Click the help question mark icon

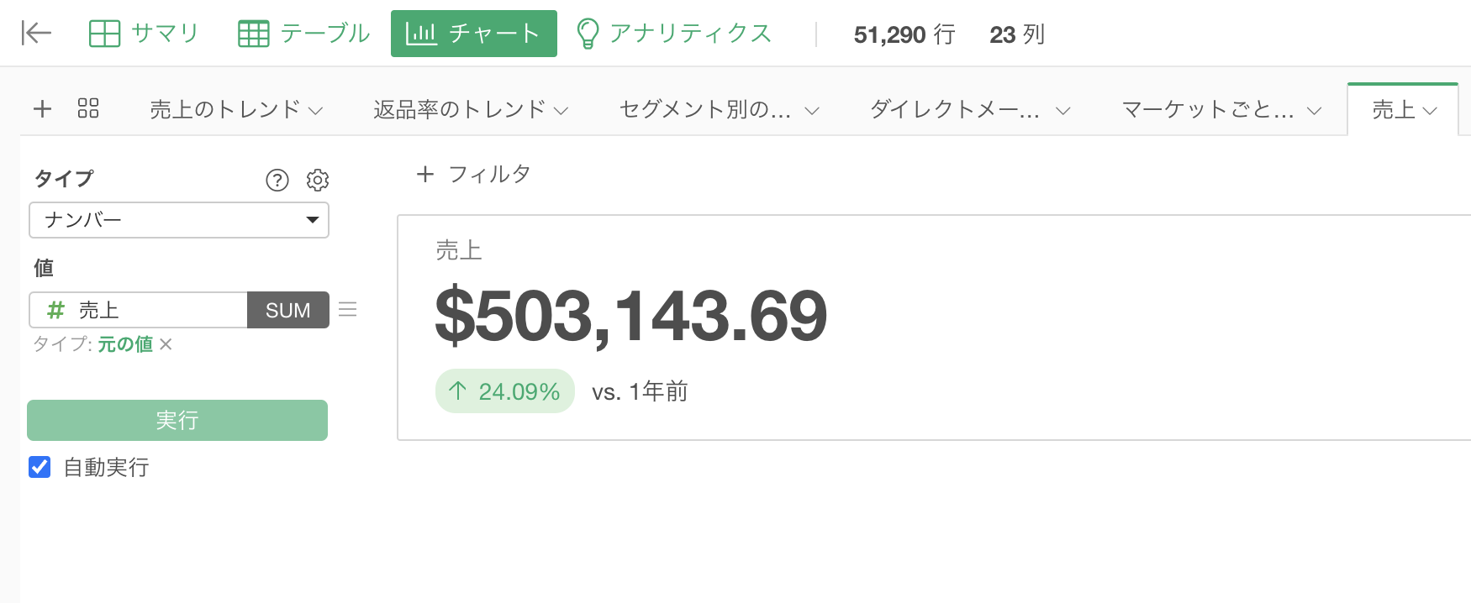pos(277,180)
